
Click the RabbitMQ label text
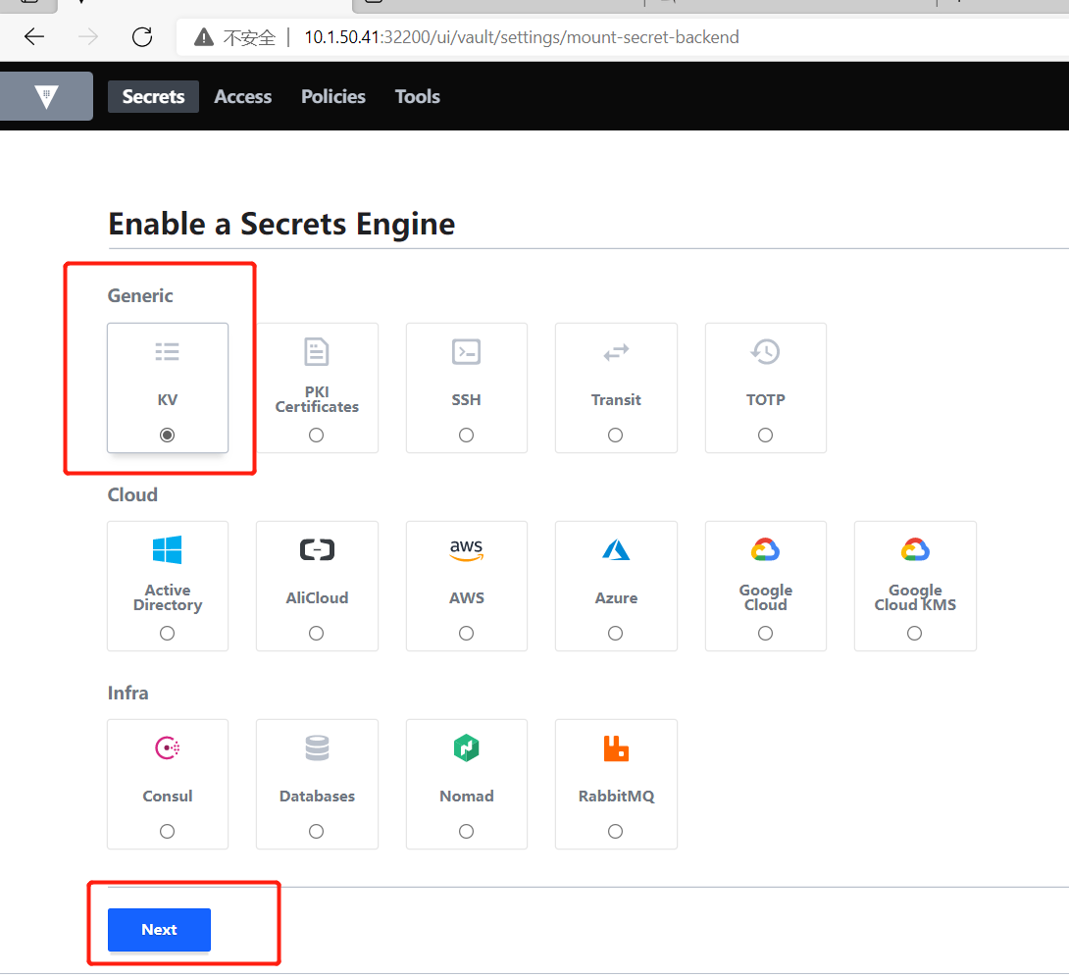(x=616, y=796)
